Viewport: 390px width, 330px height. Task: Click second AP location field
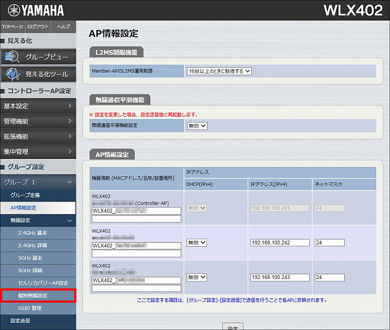coord(136,254)
